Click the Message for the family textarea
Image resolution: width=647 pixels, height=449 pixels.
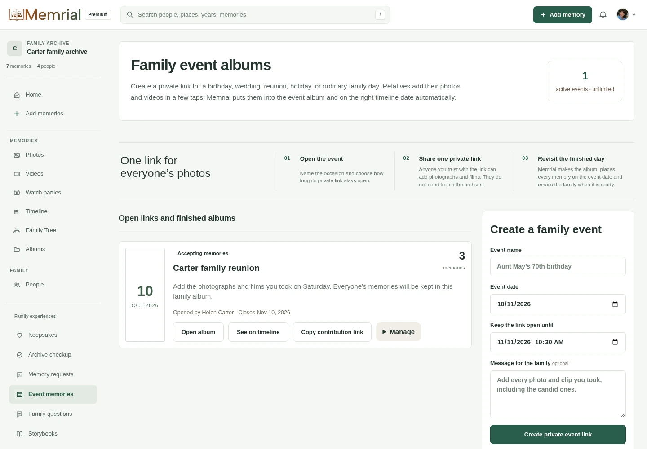point(558,394)
